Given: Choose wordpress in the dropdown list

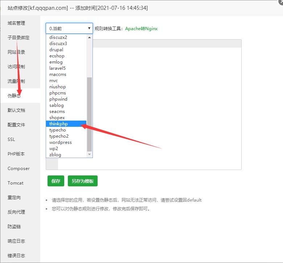Looking at the screenshot, I should [x=61, y=142].
